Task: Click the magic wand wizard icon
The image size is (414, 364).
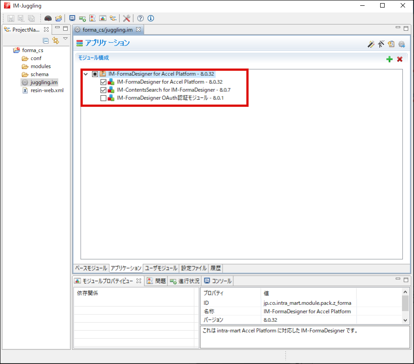Action: (x=370, y=44)
